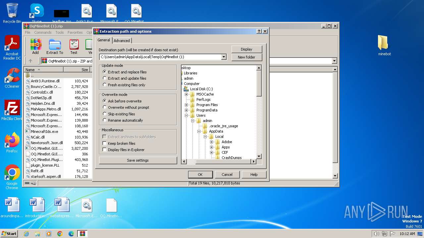This screenshot has width=424, height=238.
Task: Enable Display files in Explorer checkbox
Action: click(x=105, y=150)
